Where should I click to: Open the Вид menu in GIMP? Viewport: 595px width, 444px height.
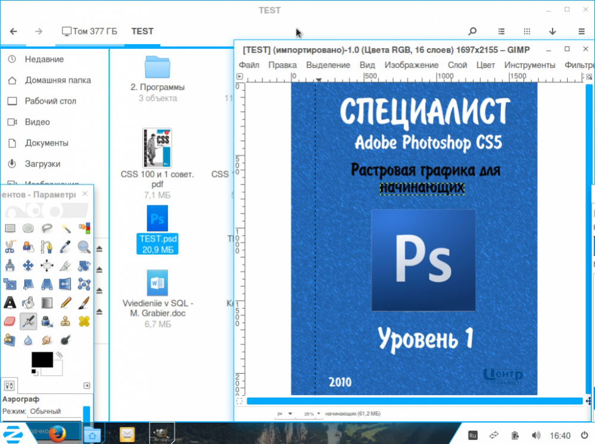point(367,65)
